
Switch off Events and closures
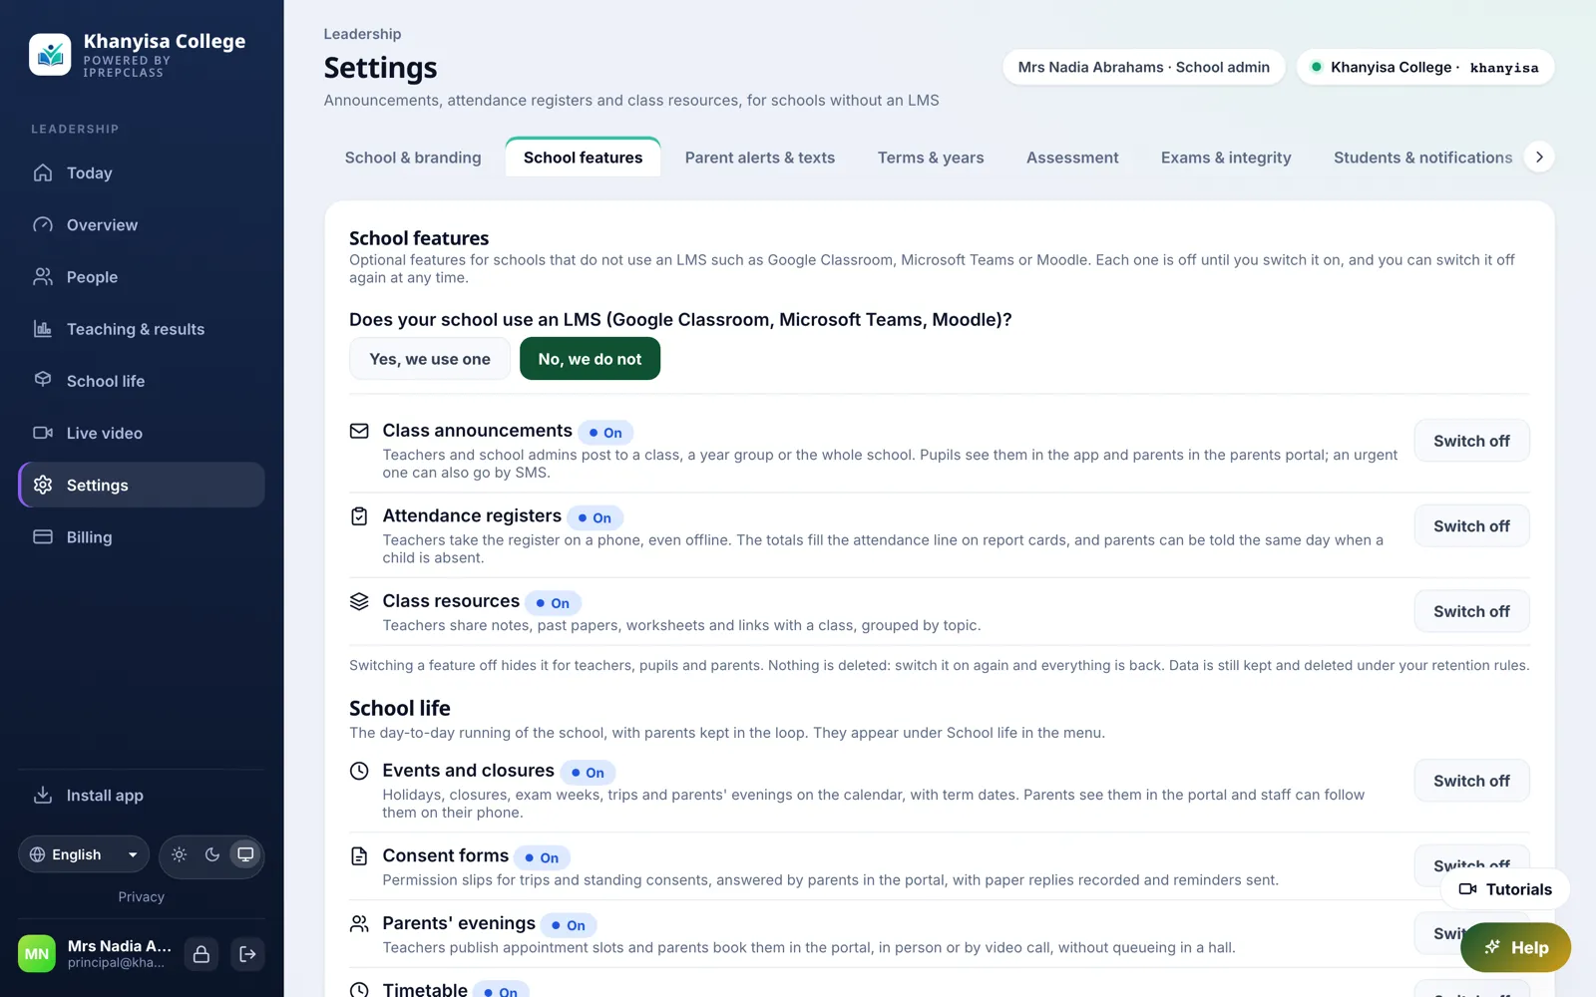point(1471,781)
